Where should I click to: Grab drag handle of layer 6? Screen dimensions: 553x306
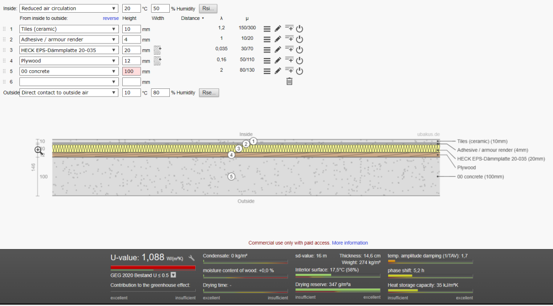pyautogui.click(x=4, y=82)
